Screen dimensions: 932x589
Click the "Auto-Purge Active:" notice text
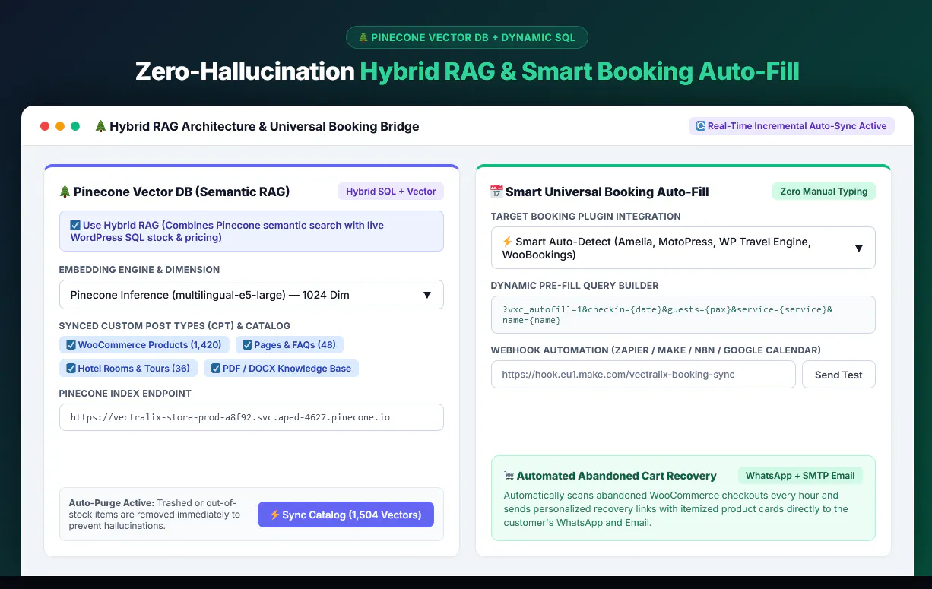[112, 503]
